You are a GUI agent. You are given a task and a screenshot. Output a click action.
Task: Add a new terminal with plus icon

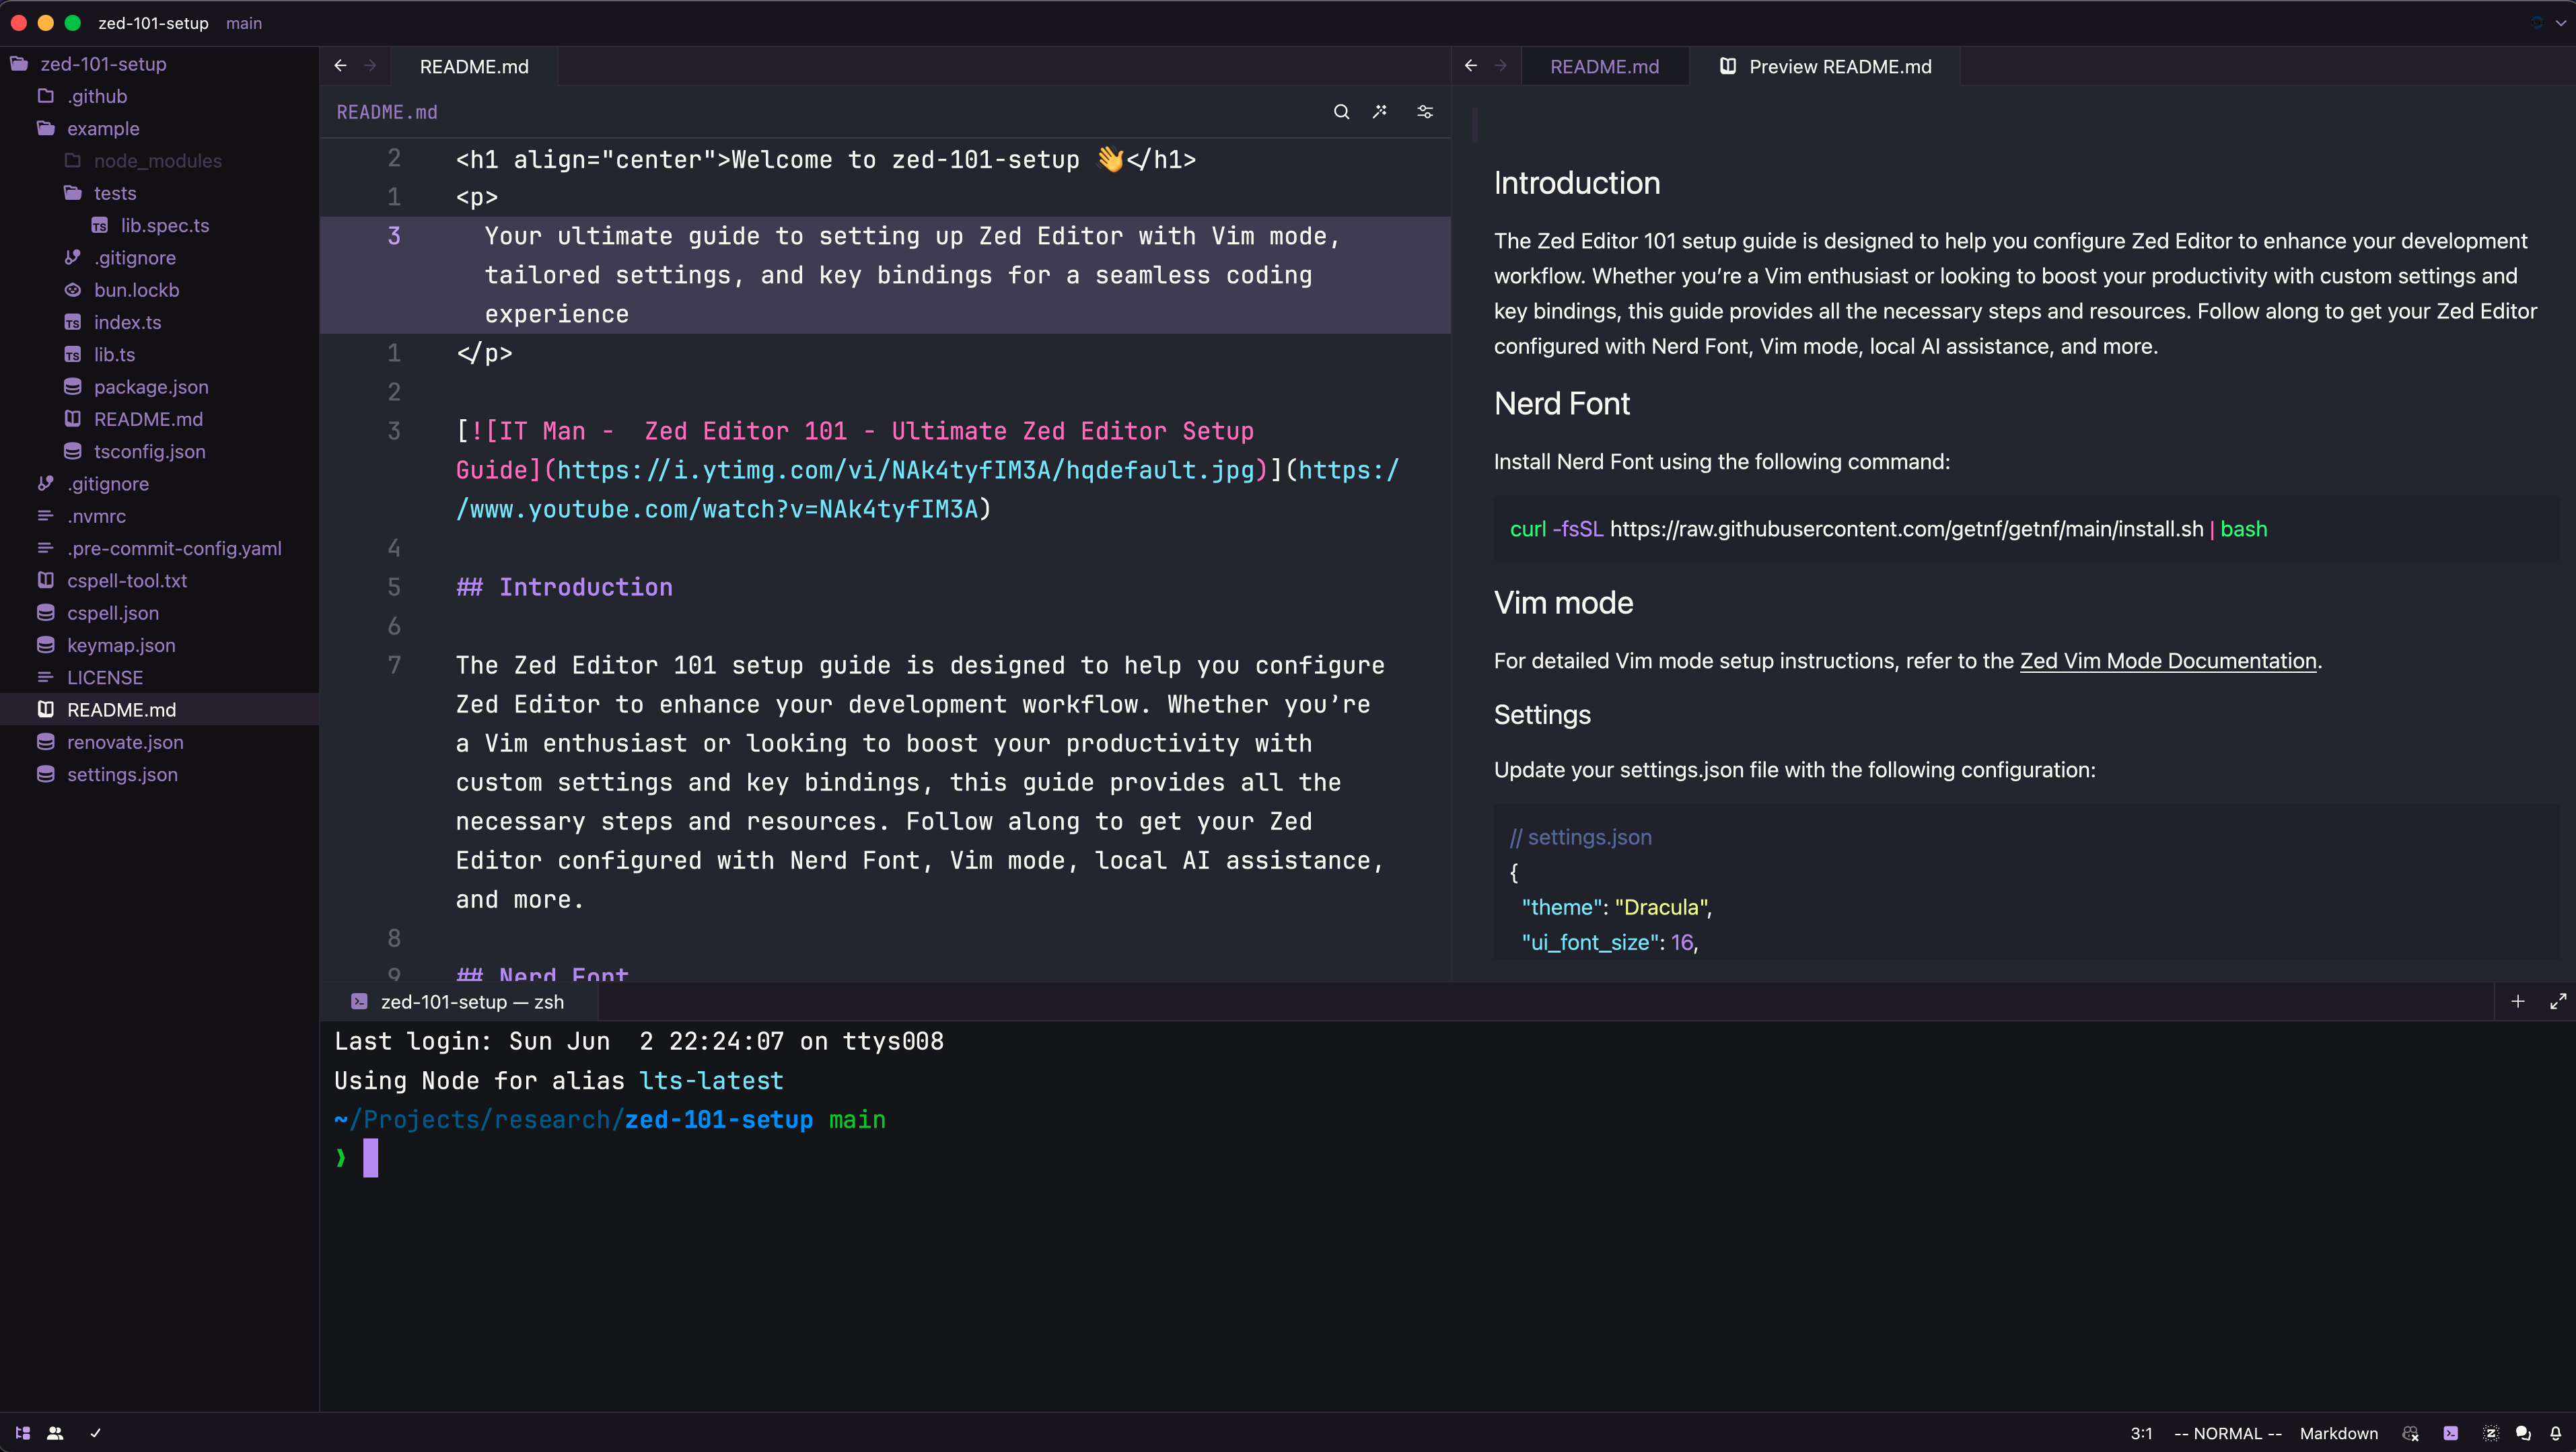(x=2518, y=1001)
